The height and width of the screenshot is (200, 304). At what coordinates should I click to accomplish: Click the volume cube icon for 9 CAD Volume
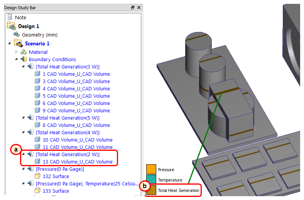pos(37,110)
